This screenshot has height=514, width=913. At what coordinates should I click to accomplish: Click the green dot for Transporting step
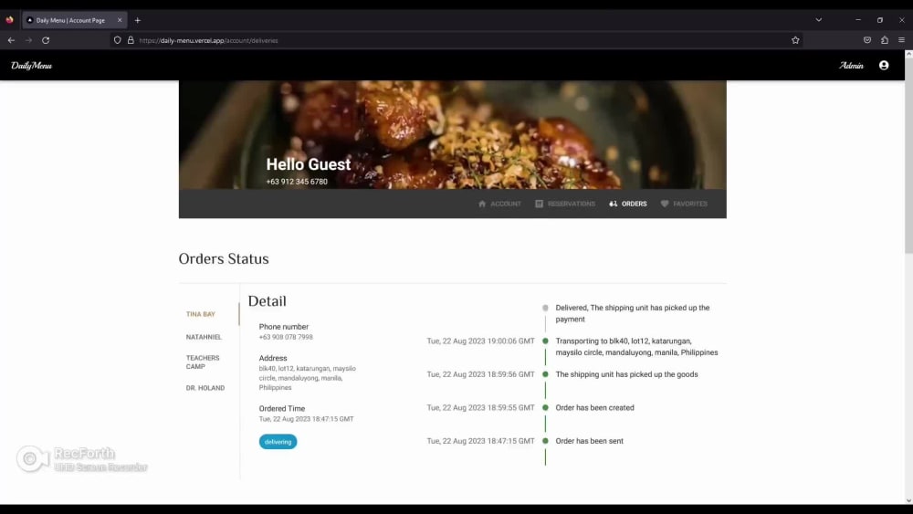coord(546,341)
